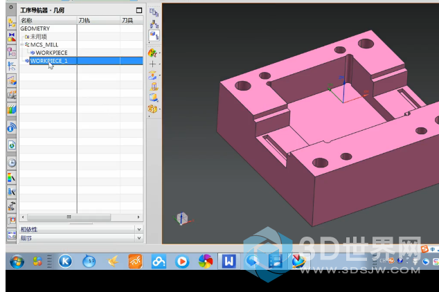Image resolution: width=439 pixels, height=292 pixels.
Task: Open the History clock sidebar tab
Action: pyautogui.click(x=12, y=163)
